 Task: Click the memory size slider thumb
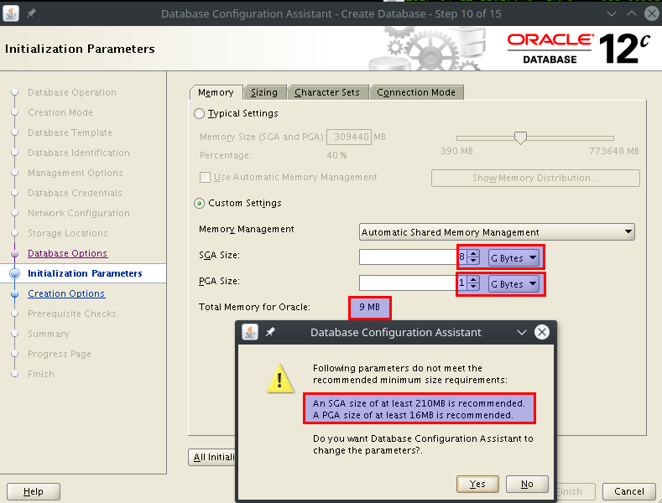[520, 137]
